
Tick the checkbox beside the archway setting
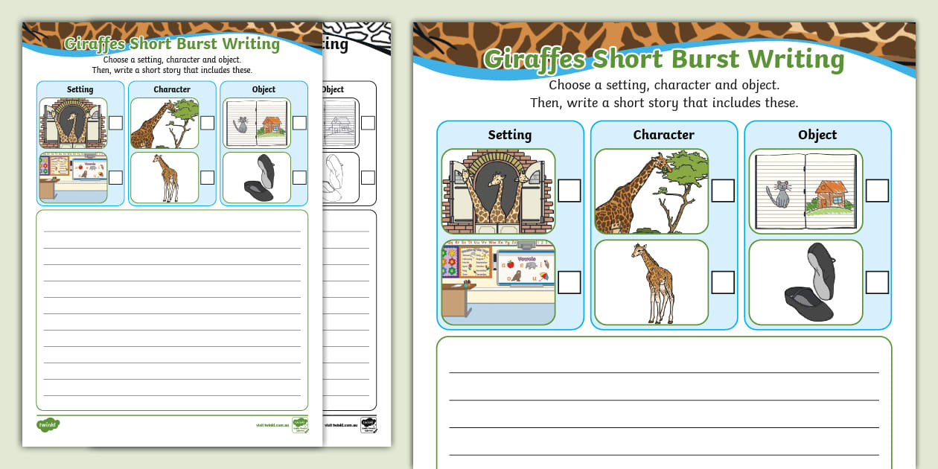click(569, 190)
